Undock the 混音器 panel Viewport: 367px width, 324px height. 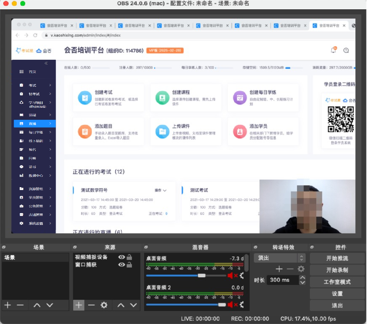(146, 247)
